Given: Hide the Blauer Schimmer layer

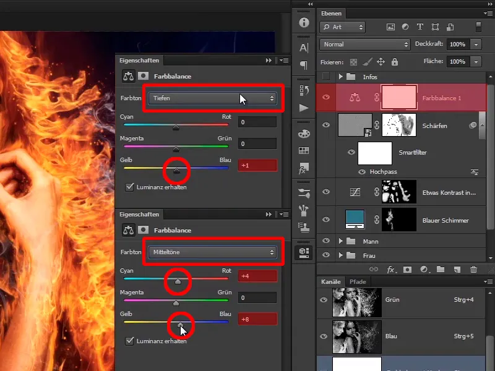Looking at the screenshot, I should [326, 220].
